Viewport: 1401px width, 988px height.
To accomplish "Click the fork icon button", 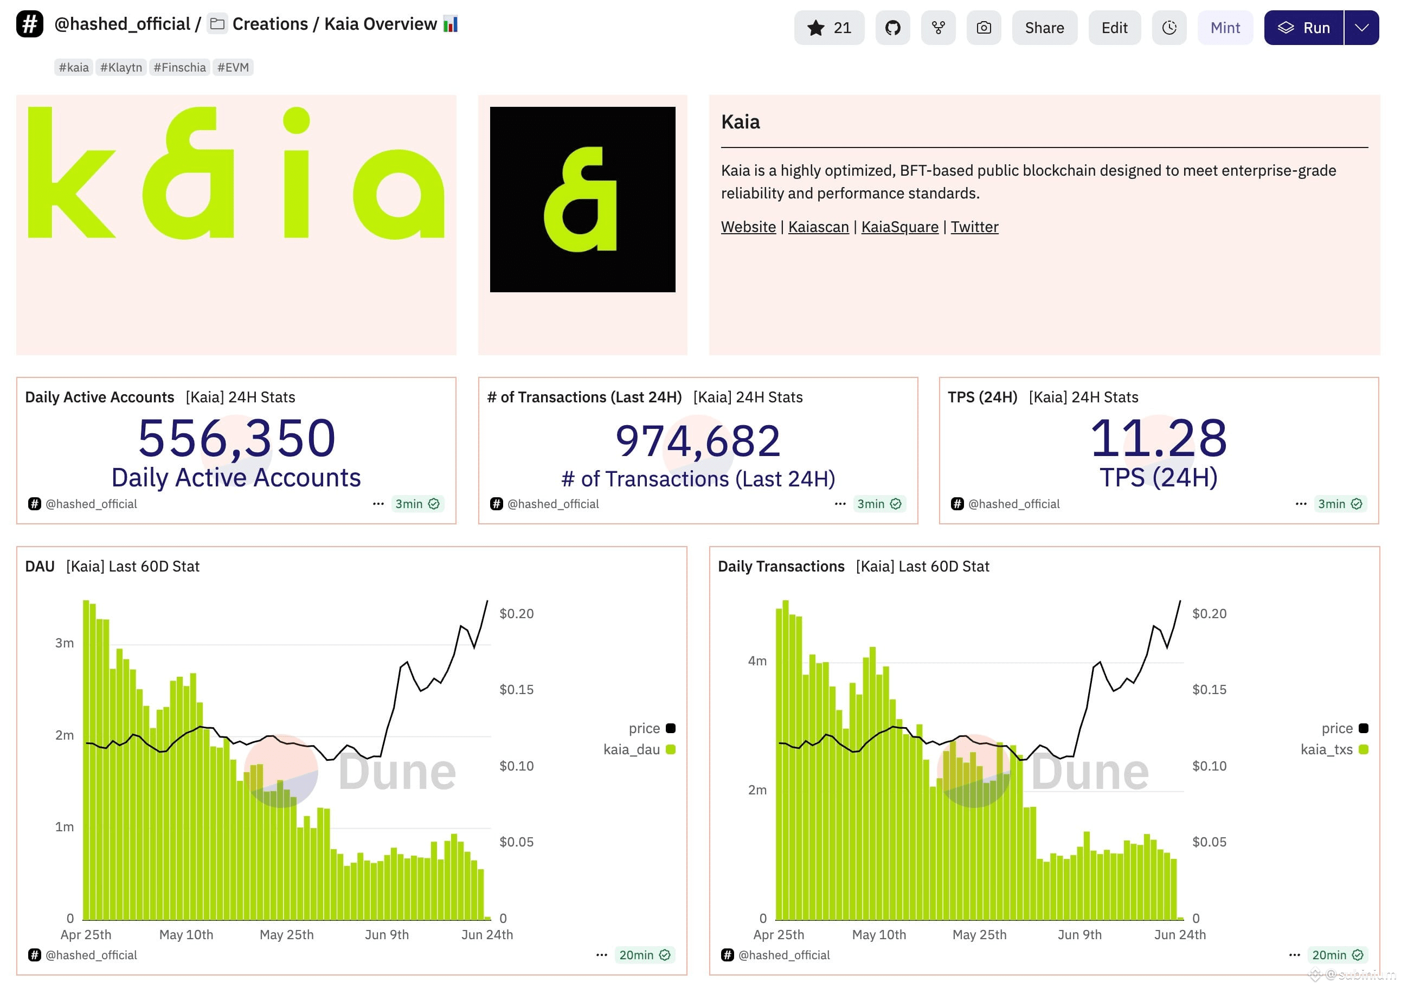I will tap(939, 28).
